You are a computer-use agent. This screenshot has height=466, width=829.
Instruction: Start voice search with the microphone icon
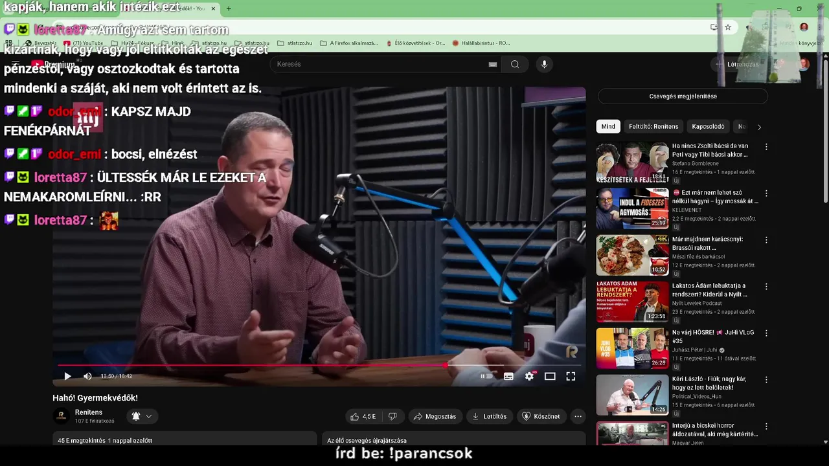[544, 64]
